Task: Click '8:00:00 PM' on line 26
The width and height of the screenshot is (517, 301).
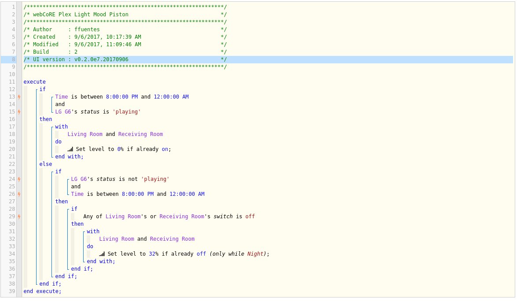Action: [138, 194]
